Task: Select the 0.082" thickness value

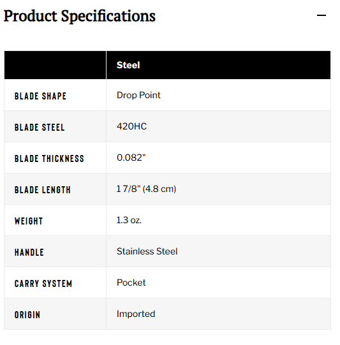Action: coord(131,158)
